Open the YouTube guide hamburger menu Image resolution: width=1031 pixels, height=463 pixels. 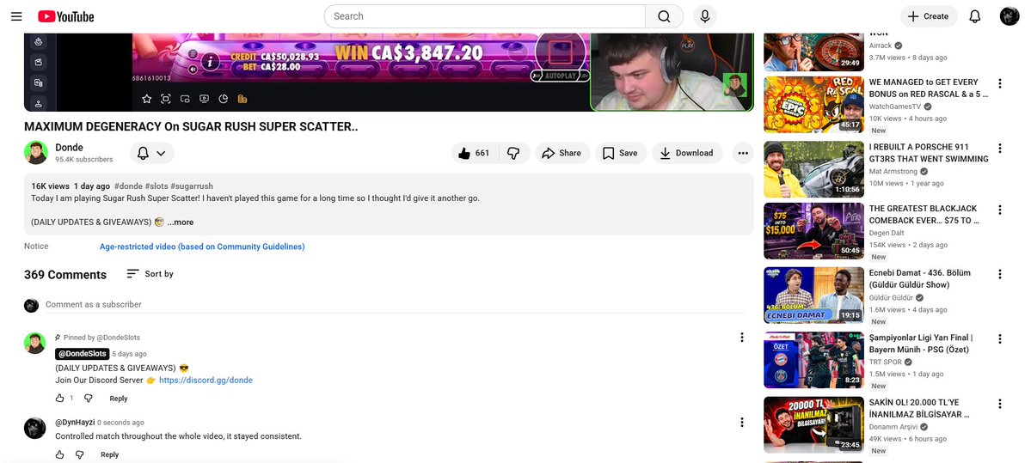point(16,16)
